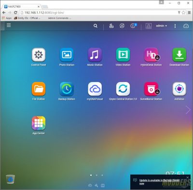This screenshot has width=193, height=190.
Task: Open the App Center
Action: [x=39, y=123]
